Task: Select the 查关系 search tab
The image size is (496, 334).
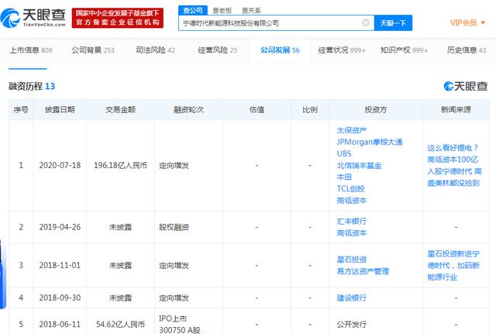Action: pyautogui.click(x=251, y=10)
